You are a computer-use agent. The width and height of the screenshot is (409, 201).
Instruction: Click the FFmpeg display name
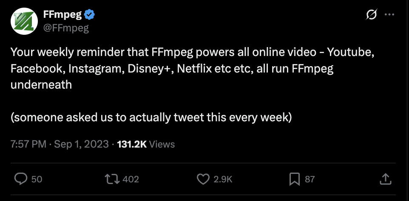[62, 15]
